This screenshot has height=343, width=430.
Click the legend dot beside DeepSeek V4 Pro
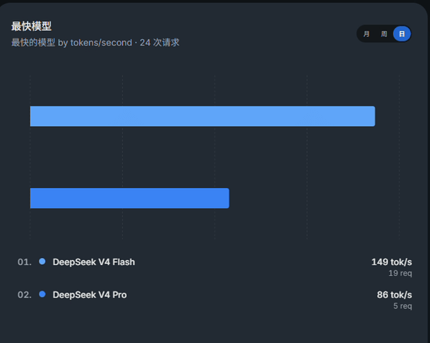coord(43,294)
